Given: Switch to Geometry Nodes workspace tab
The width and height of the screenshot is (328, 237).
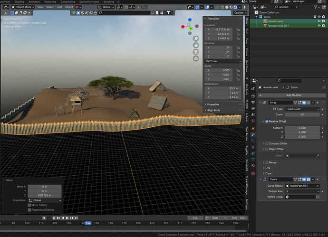Looking at the screenshot, I should (x=89, y=2).
